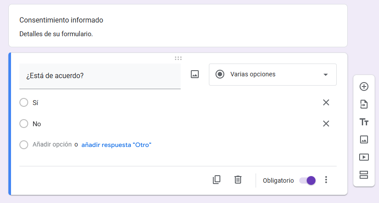Click the import questions icon
This screenshot has height=203, width=379.
pos(364,104)
